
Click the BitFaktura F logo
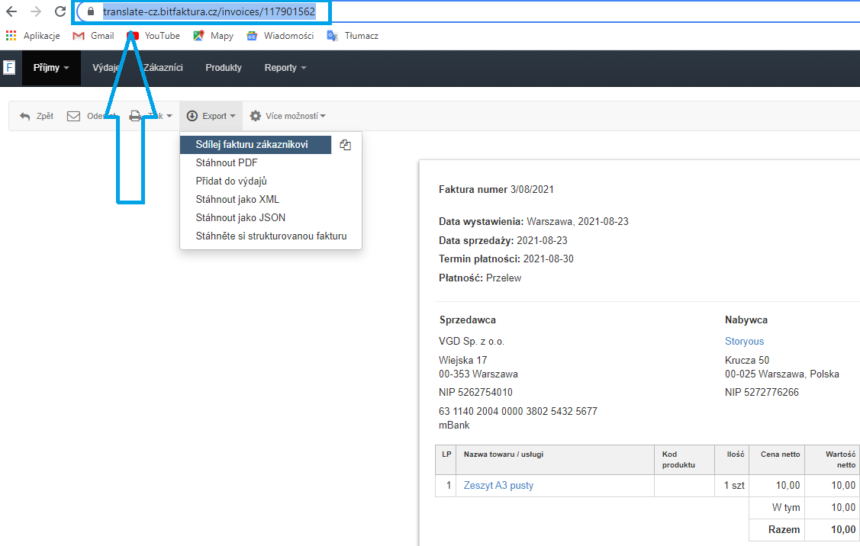[x=9, y=67]
